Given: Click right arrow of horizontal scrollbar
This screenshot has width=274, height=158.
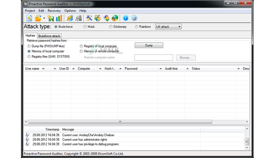Looking at the screenshot, I should tap(247, 122).
